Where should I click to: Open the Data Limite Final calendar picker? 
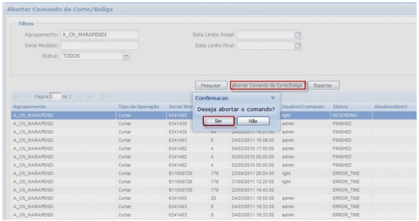tap(298, 45)
